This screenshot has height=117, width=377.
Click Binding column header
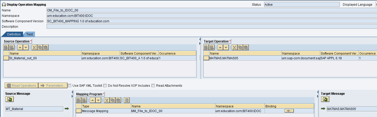click(x=289, y=106)
